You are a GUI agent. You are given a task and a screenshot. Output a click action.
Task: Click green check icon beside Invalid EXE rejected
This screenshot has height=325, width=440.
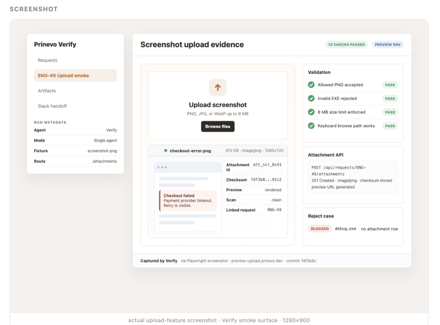[x=311, y=98]
